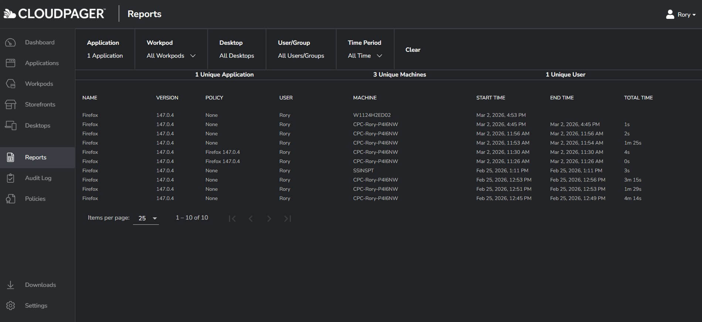Click the 1 – 10 of 10 range label
The image size is (702, 322).
(x=192, y=218)
